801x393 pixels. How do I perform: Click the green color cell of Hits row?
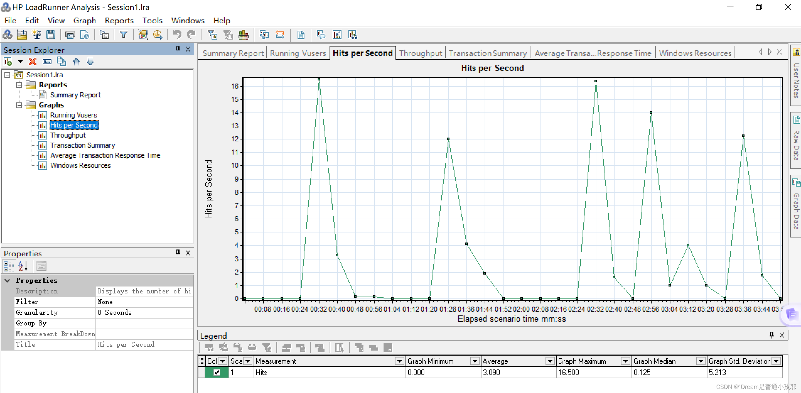point(217,372)
